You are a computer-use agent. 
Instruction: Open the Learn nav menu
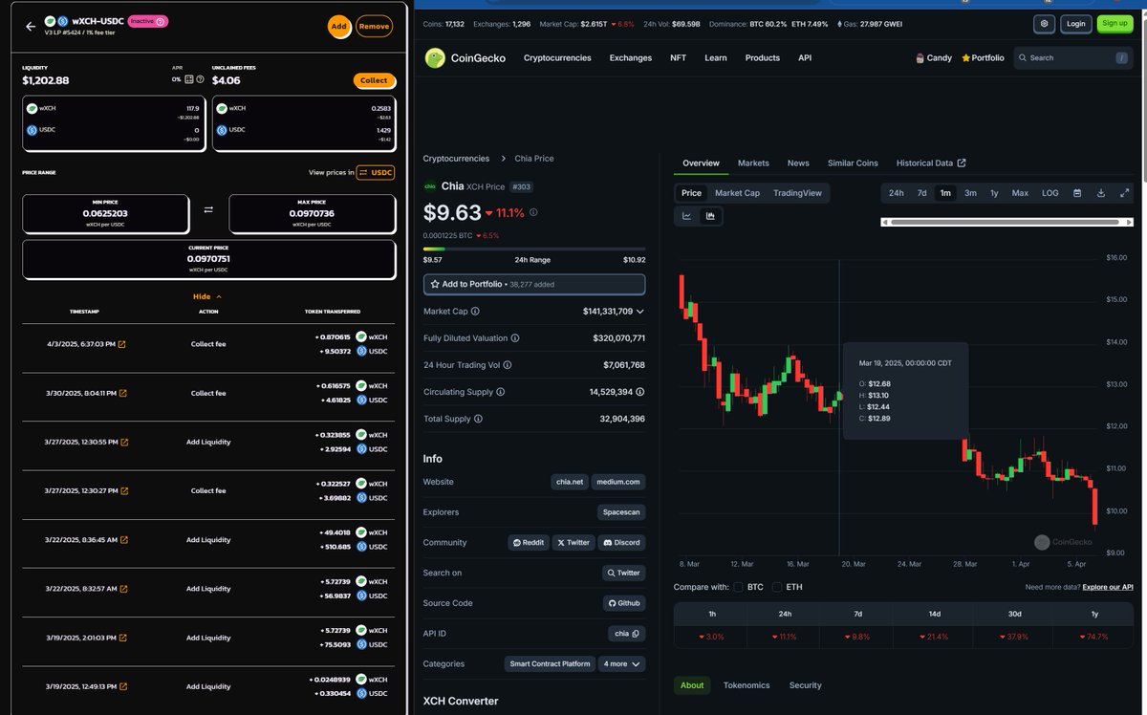[715, 57]
